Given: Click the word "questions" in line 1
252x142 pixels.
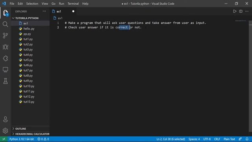Looking at the screenshot, I should click(x=135, y=23).
